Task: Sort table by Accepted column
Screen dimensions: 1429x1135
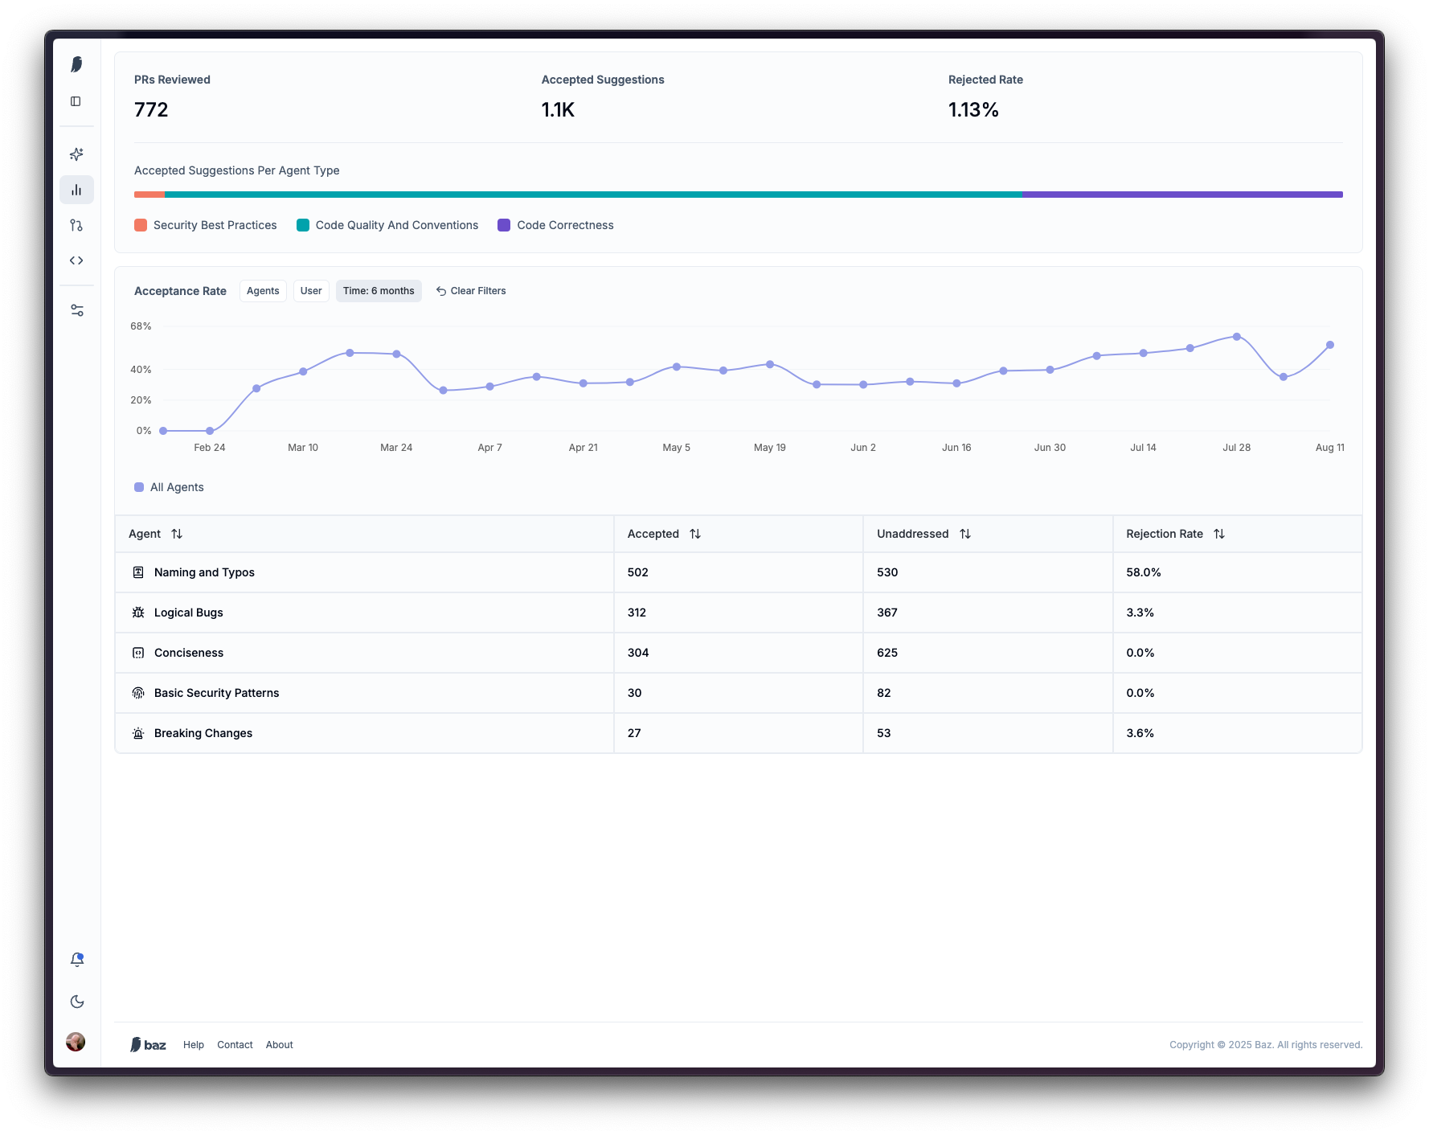Action: 695,534
